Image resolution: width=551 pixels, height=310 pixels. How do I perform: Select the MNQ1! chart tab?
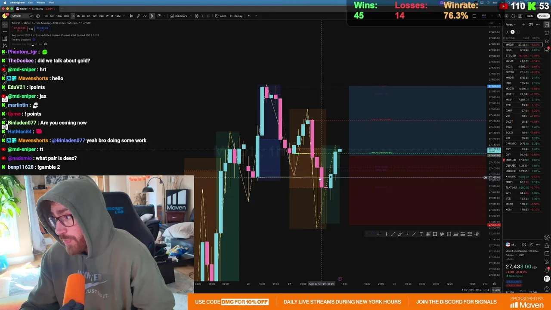(36, 9)
